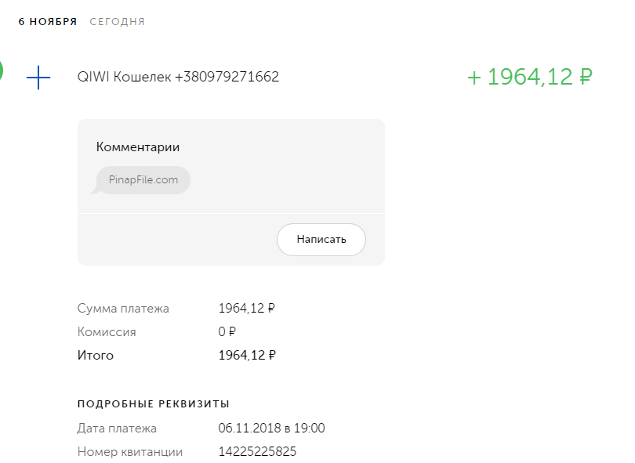Screen dimensions: 635x463
Task: Click the Сумма платежа value 1964,12 ₽
Action: pos(246,309)
